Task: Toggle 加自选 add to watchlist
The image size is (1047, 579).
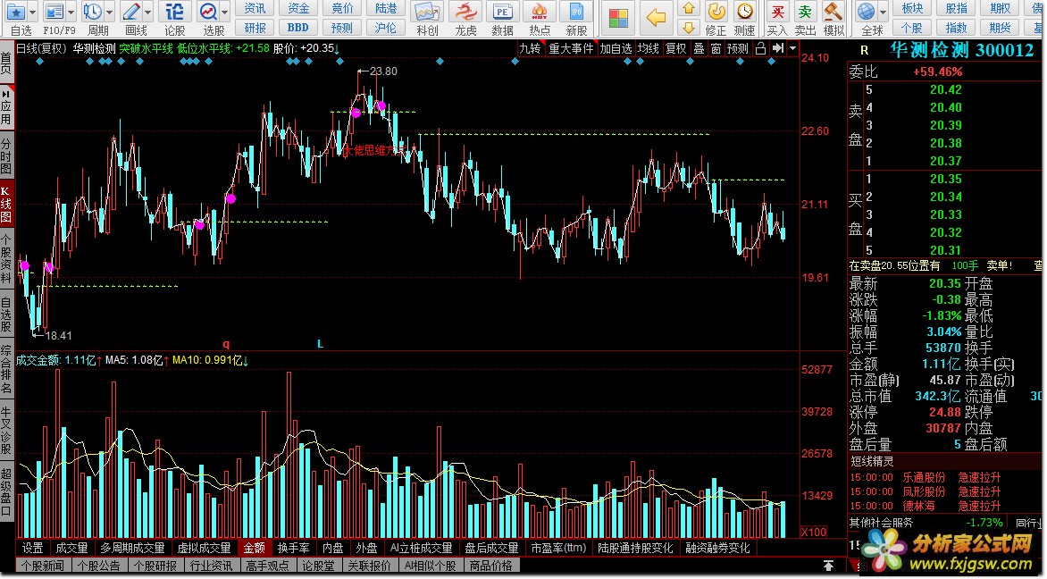Action: [x=616, y=48]
